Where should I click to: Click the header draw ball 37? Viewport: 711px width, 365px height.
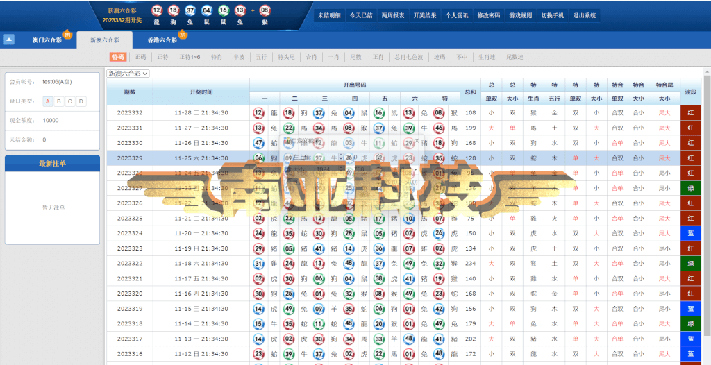pyautogui.click(x=190, y=10)
